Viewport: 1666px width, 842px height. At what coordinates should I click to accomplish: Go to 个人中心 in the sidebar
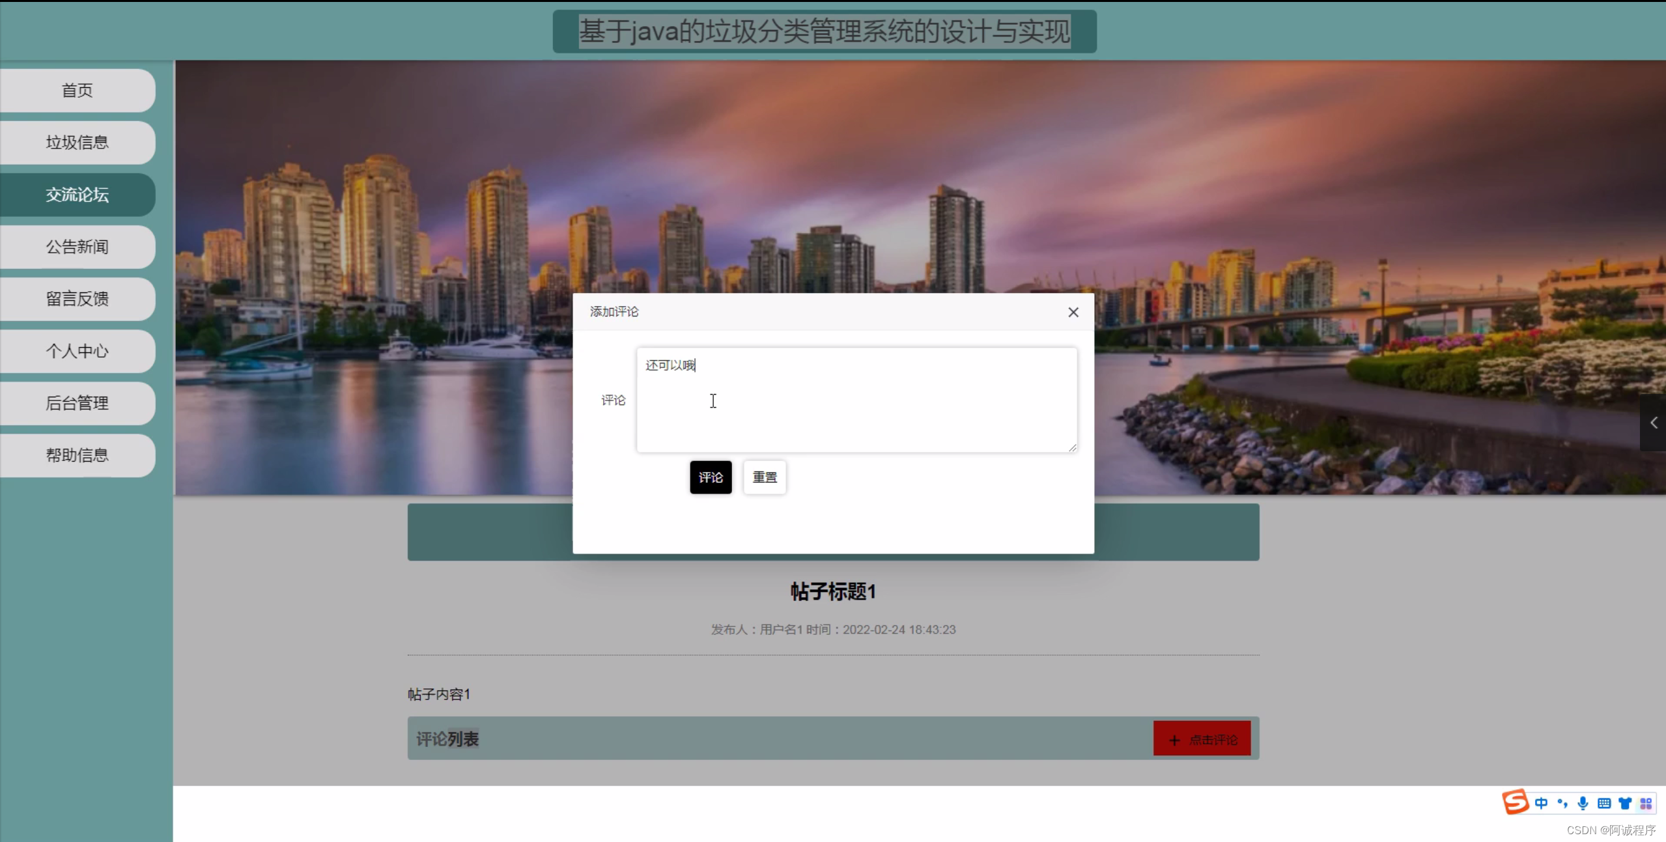coord(78,351)
